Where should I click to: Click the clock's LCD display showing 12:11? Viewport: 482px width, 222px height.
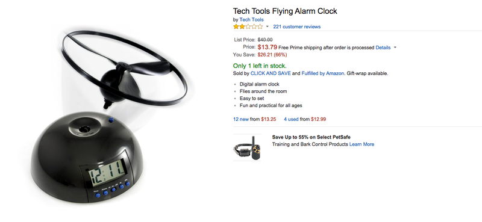[x=107, y=174]
